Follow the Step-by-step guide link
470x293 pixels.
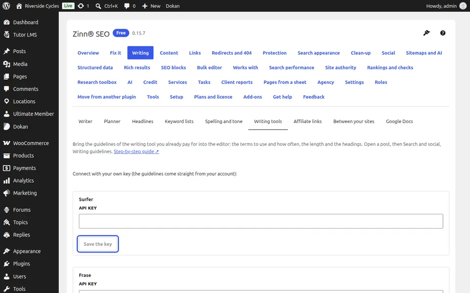(137, 151)
